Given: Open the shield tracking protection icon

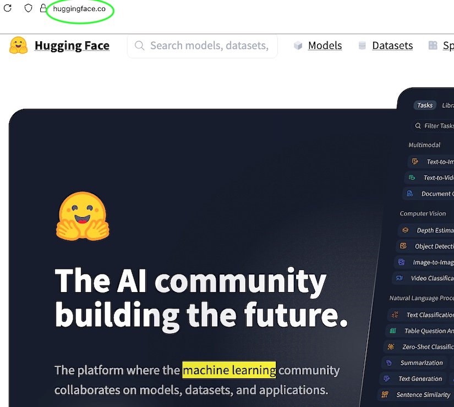Looking at the screenshot, I should pyautogui.click(x=28, y=8).
